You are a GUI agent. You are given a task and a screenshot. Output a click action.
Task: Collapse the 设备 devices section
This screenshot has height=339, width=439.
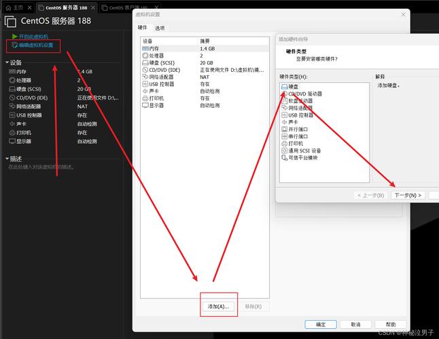coord(7,62)
